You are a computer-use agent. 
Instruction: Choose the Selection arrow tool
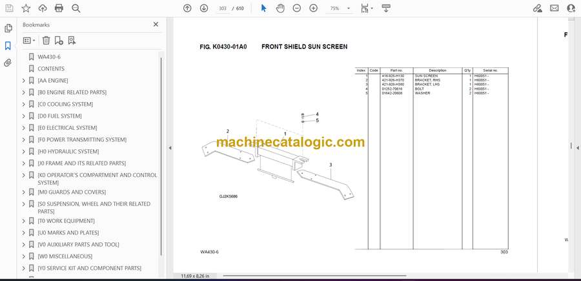tap(263, 8)
